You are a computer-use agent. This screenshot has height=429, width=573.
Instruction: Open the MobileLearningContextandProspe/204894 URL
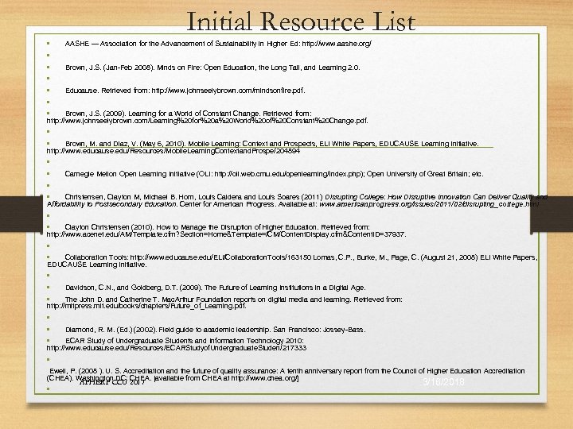pyautogui.click(x=173, y=151)
